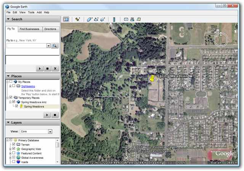Select the Fly To tab
Screen dimensions: 244x171
pos(11,29)
